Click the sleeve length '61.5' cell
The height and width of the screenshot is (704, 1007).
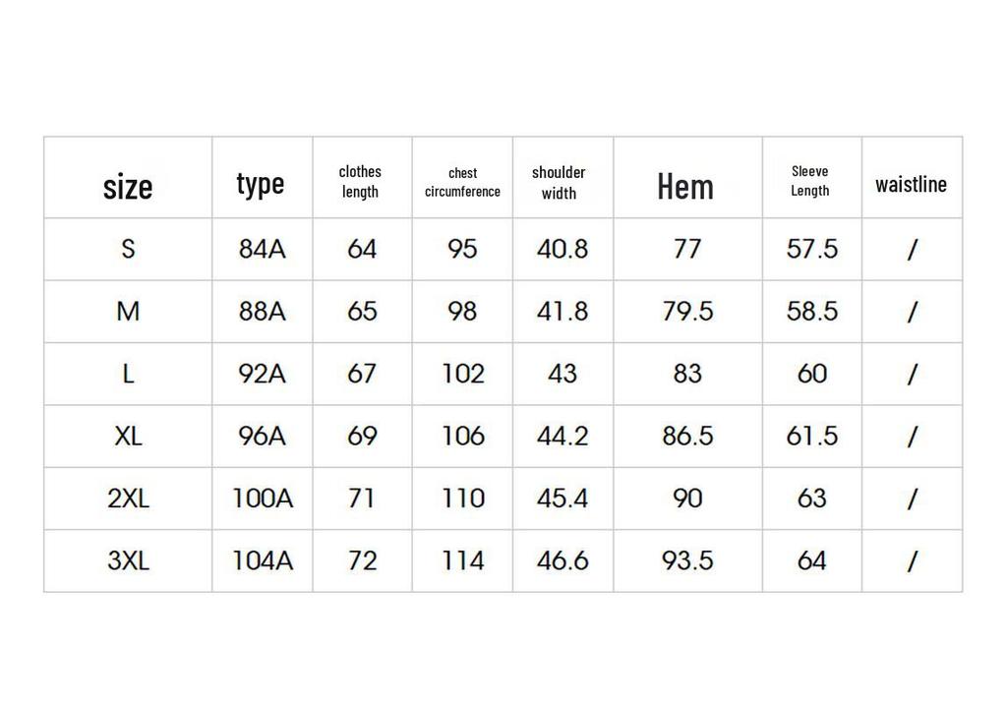[x=812, y=437]
